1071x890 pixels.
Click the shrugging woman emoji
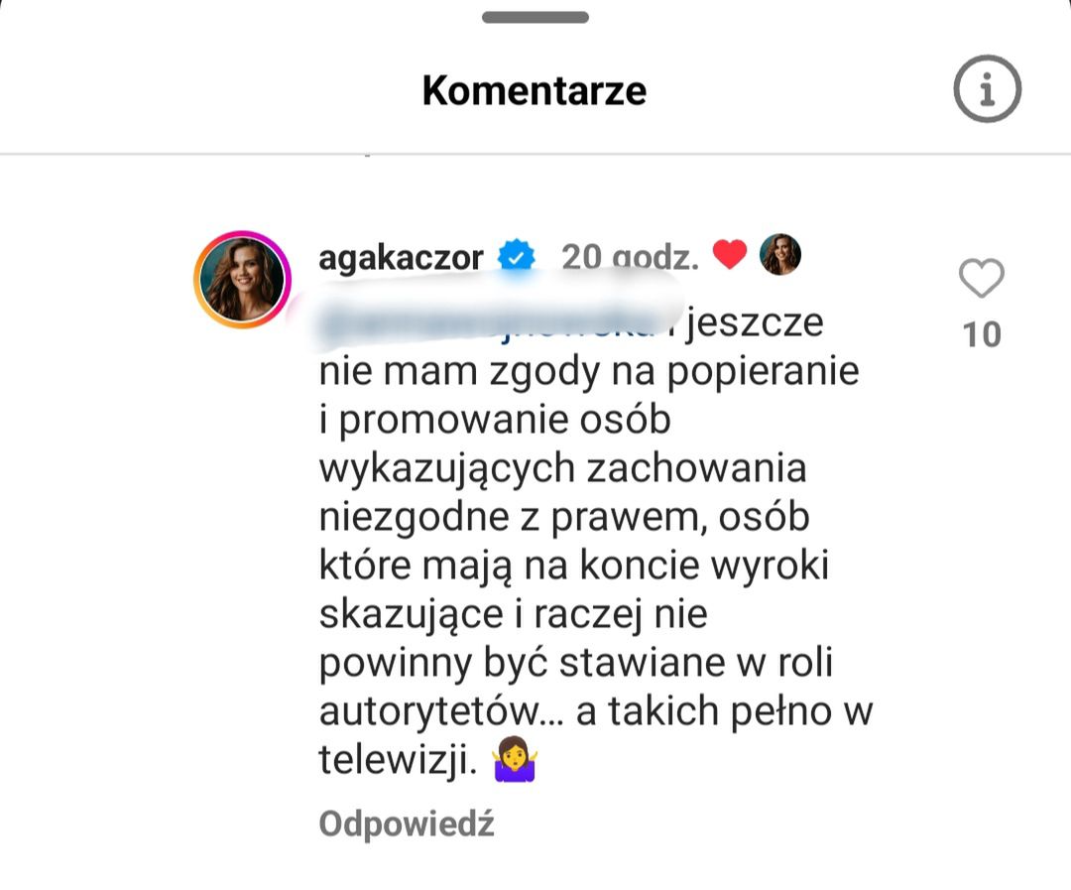tap(514, 761)
